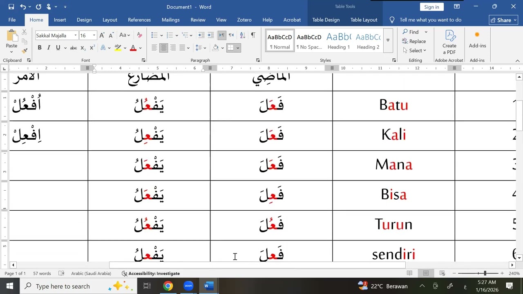The image size is (523, 294).
Task: Click the Create a PDF Acrobat icon
Action: click(x=449, y=42)
